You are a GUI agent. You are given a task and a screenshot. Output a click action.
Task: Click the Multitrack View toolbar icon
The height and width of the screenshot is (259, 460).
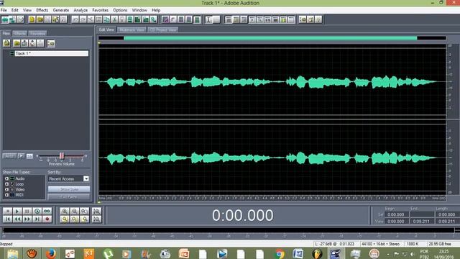(x=12, y=19)
